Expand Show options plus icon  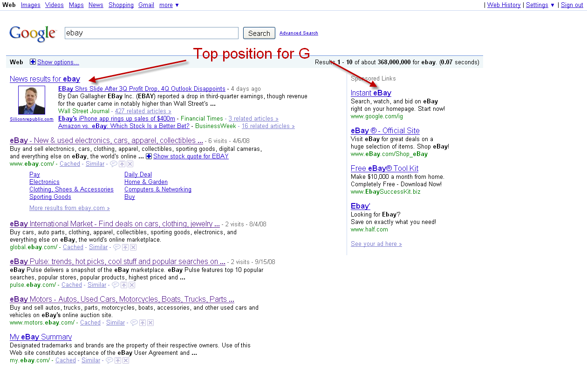[33, 62]
